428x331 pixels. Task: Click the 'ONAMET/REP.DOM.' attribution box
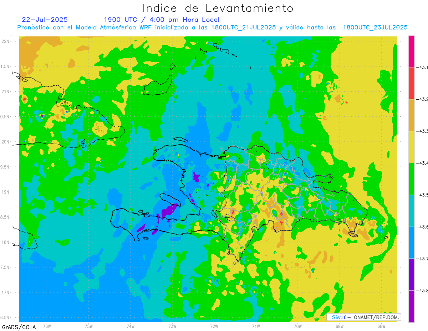[364, 317]
